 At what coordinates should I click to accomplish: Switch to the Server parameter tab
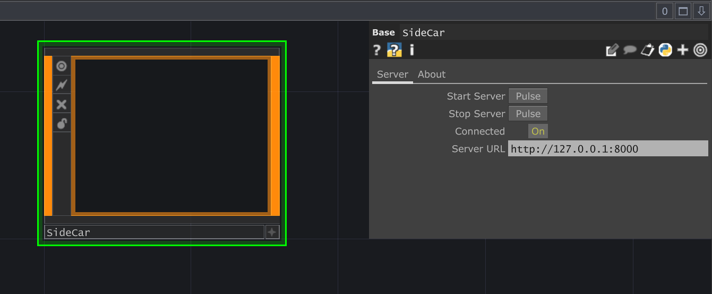(392, 74)
